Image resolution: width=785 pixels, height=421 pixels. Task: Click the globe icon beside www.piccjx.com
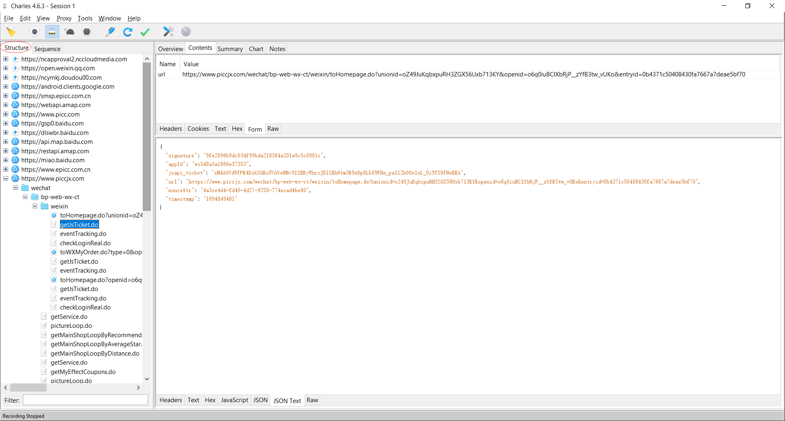coord(16,179)
